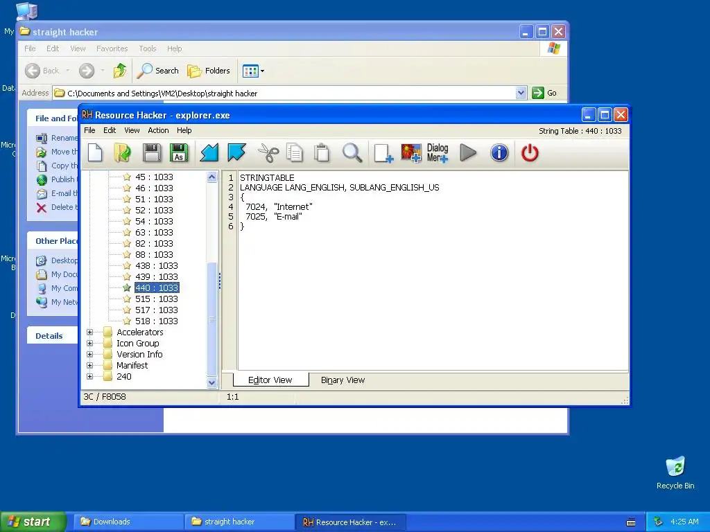The width and height of the screenshot is (710, 532).
Task: Add image resource with the flower icon
Action: 410,153
